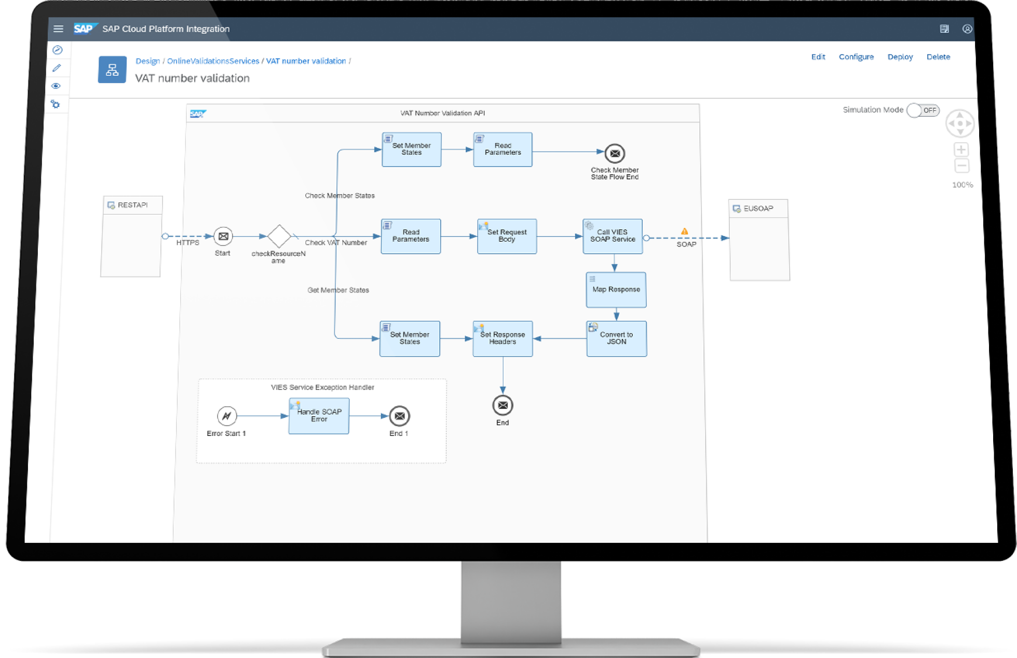Image resolution: width=1017 pixels, height=658 pixels.
Task: Open the Monitor eye icon in sidebar
Action: pyautogui.click(x=56, y=86)
